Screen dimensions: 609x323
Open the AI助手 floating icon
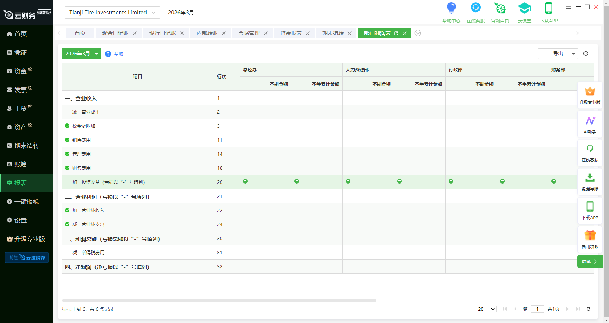click(590, 122)
